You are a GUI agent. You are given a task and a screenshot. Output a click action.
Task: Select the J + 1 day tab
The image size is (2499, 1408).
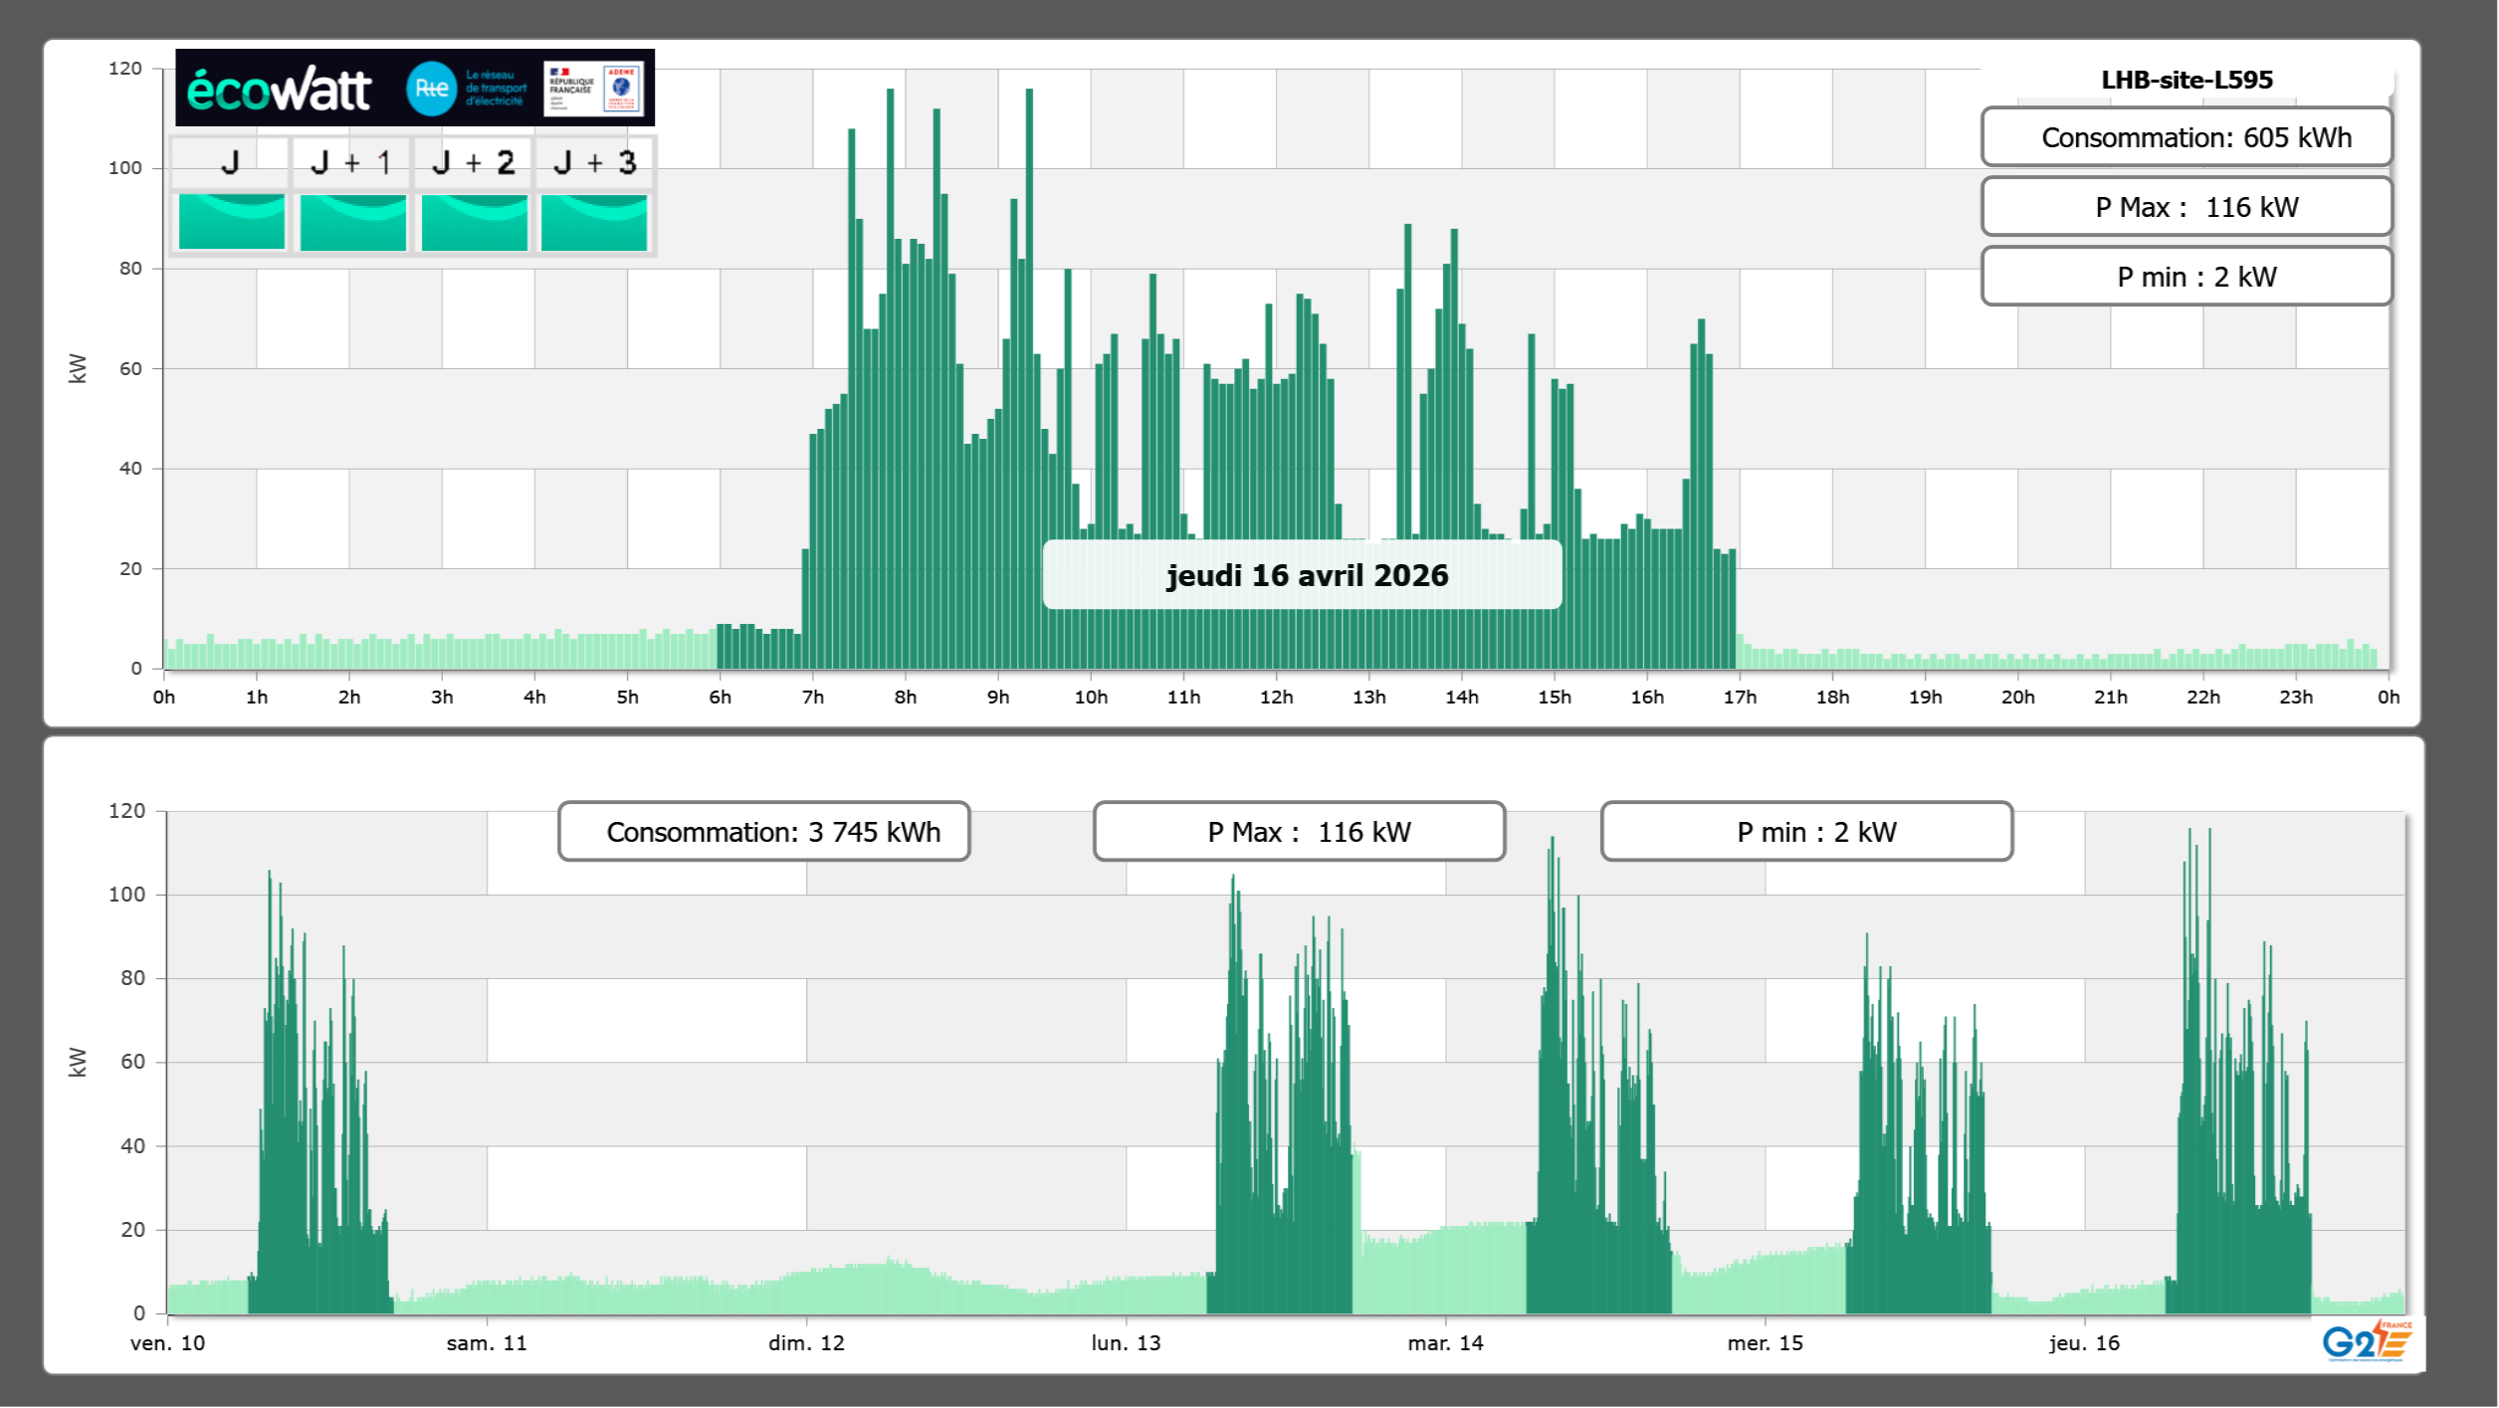coord(351,162)
